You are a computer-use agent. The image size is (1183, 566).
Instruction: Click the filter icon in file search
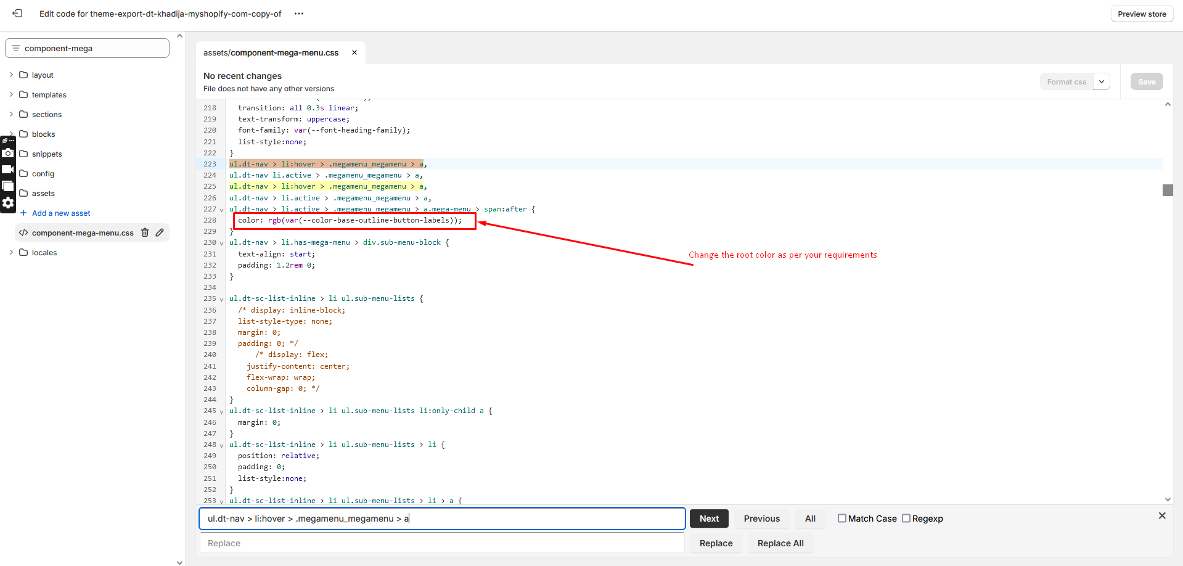pos(16,48)
